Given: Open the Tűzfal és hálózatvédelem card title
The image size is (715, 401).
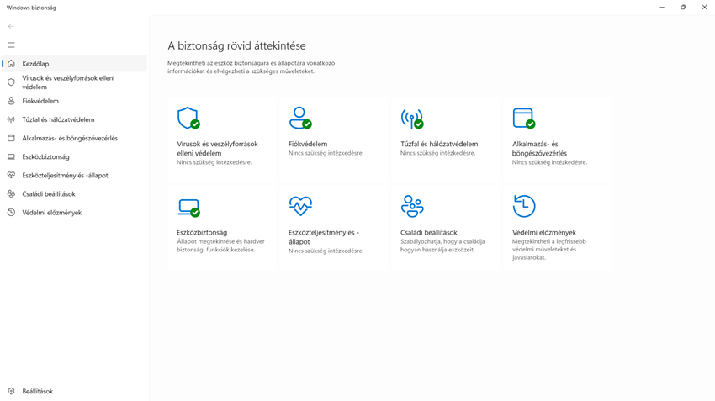Looking at the screenshot, I should [x=439, y=144].
